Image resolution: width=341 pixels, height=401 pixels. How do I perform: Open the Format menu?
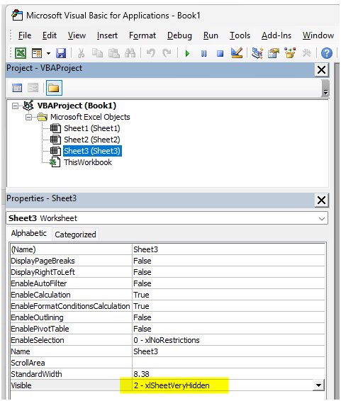(x=142, y=35)
